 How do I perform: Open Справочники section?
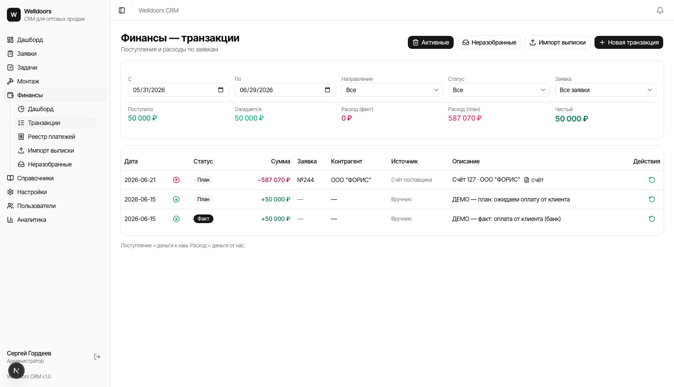pos(55,178)
